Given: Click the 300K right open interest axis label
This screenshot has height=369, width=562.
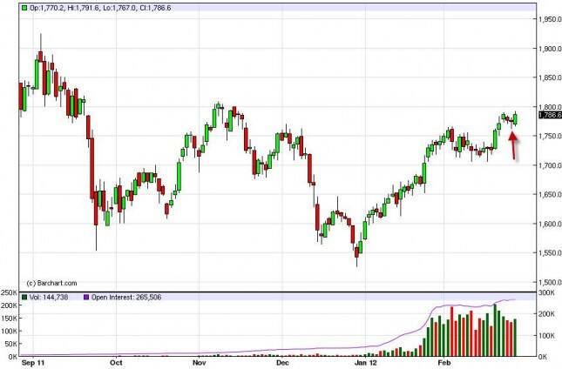Looking at the screenshot, I should [x=547, y=293].
